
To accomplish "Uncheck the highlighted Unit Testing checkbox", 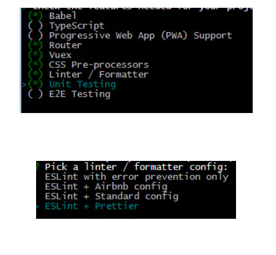I will pos(35,84).
